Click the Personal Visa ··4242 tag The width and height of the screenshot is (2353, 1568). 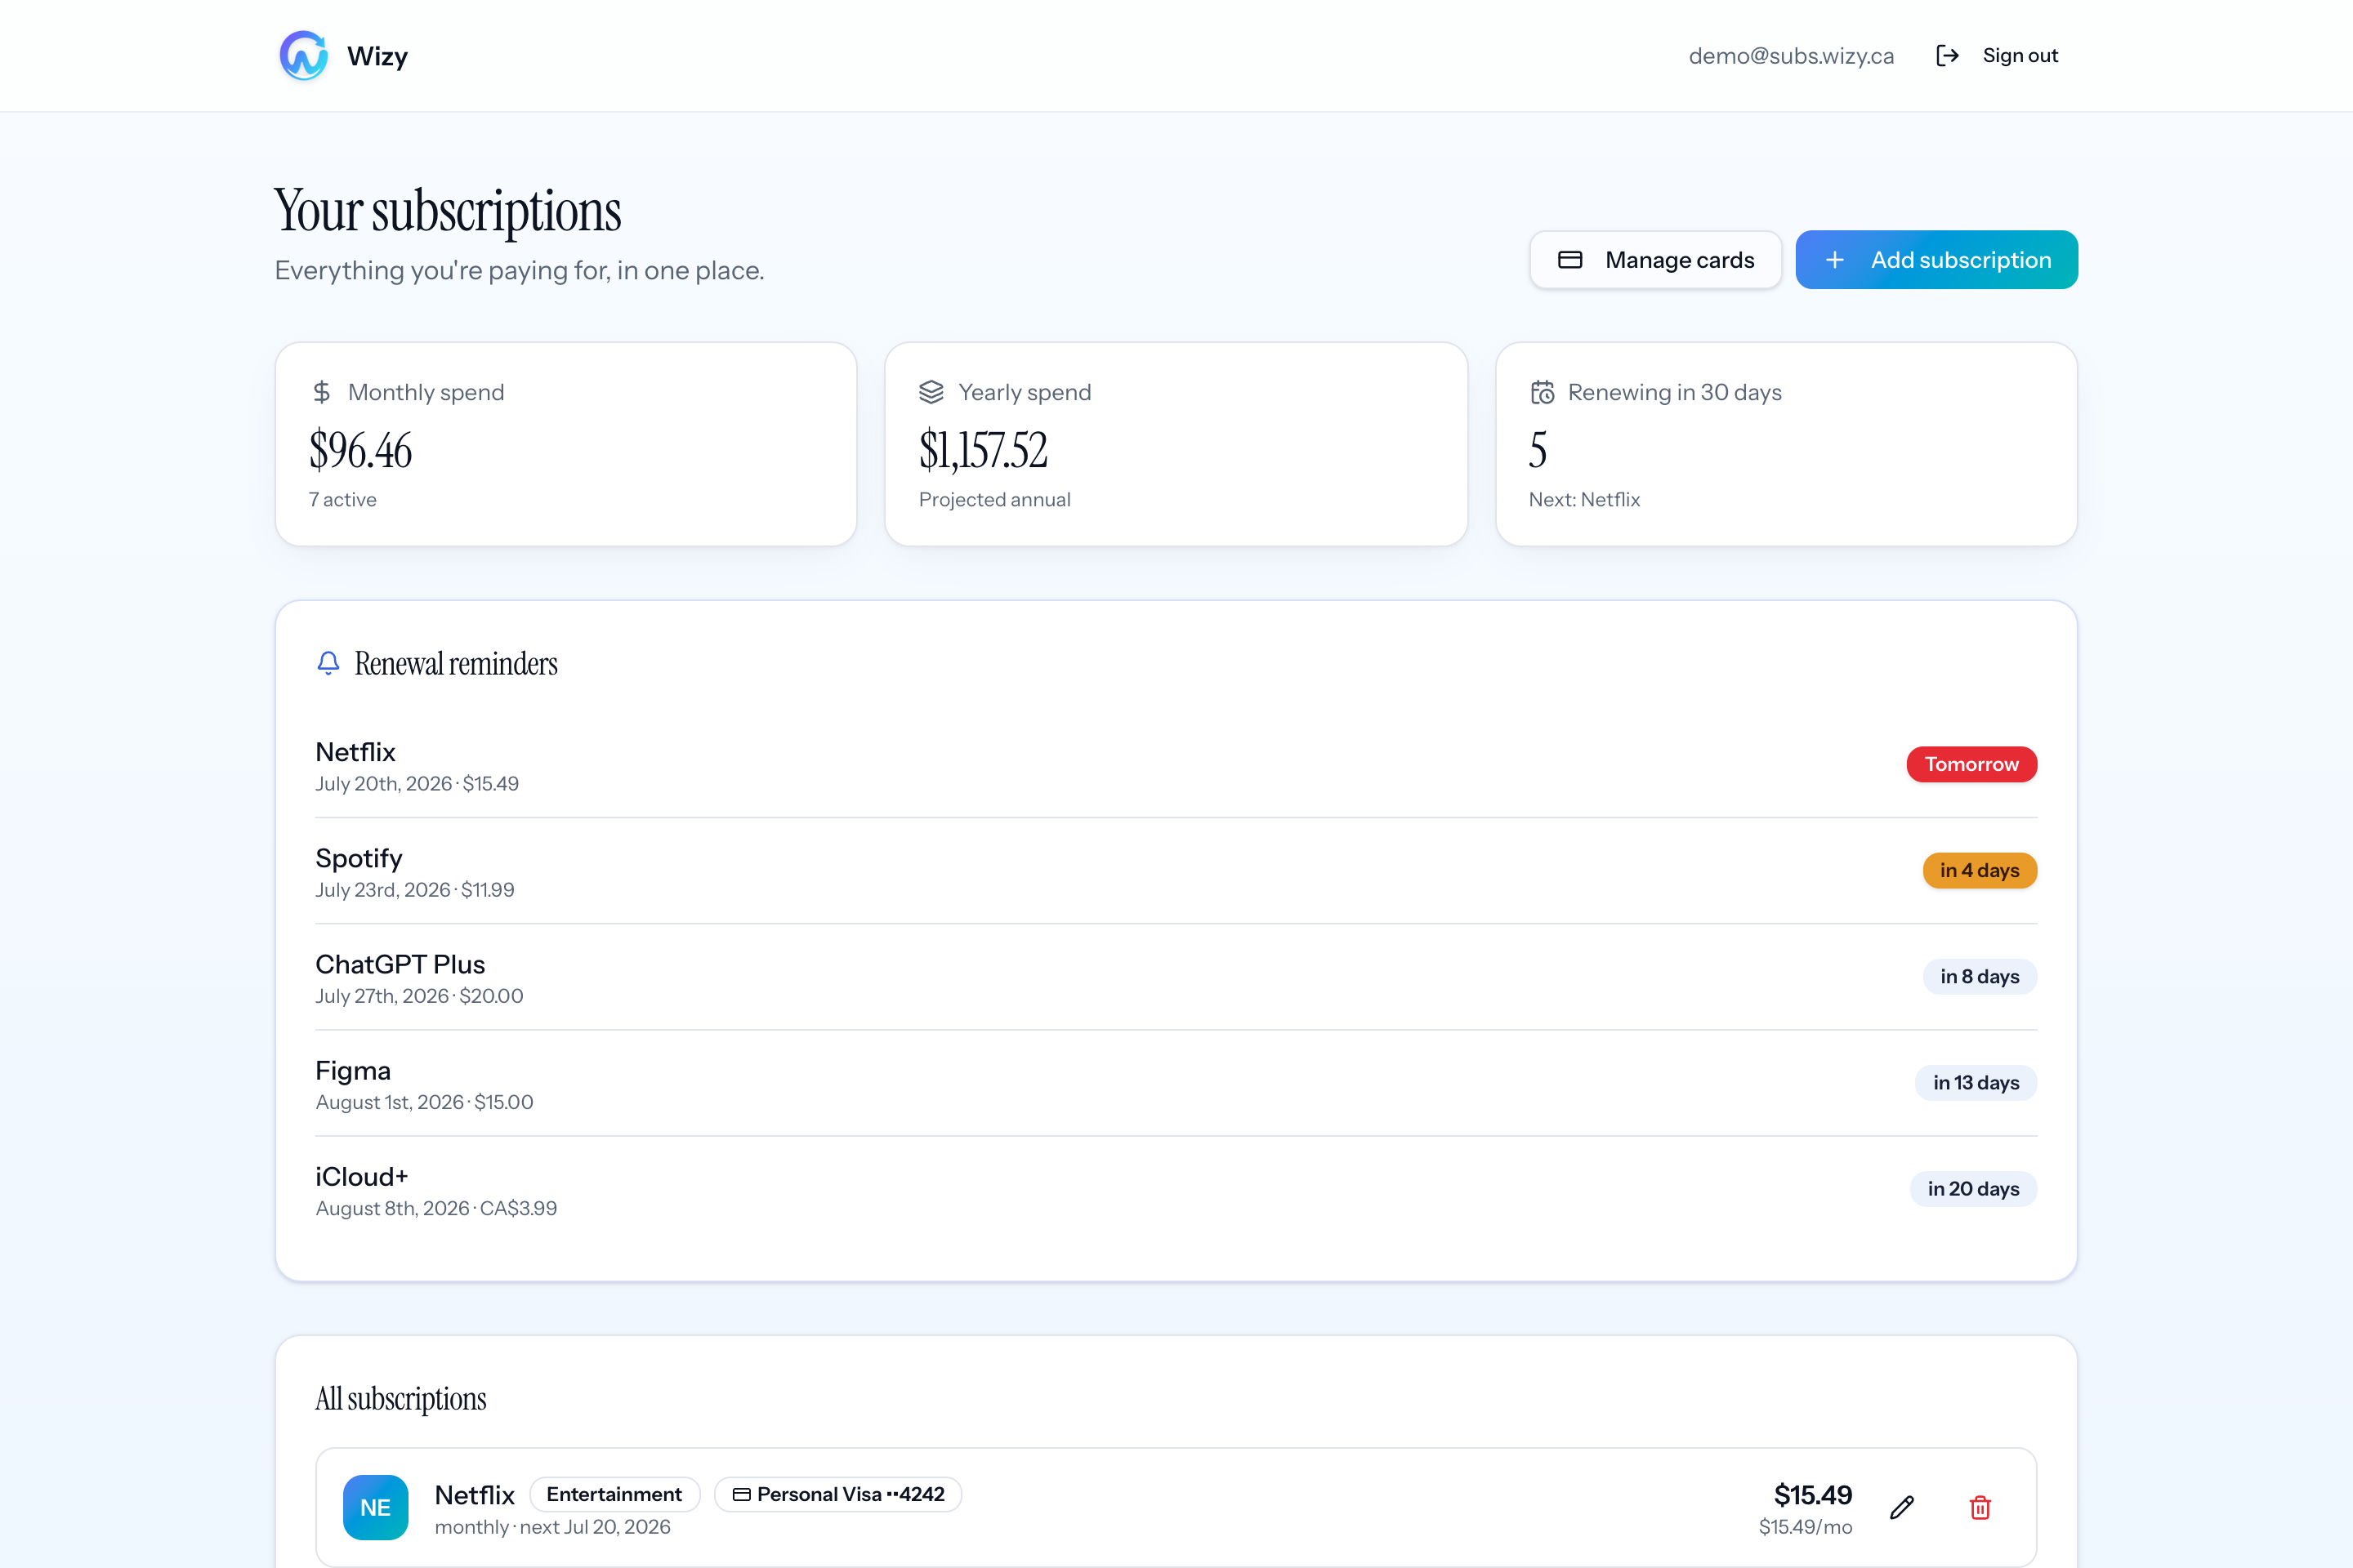point(838,1494)
